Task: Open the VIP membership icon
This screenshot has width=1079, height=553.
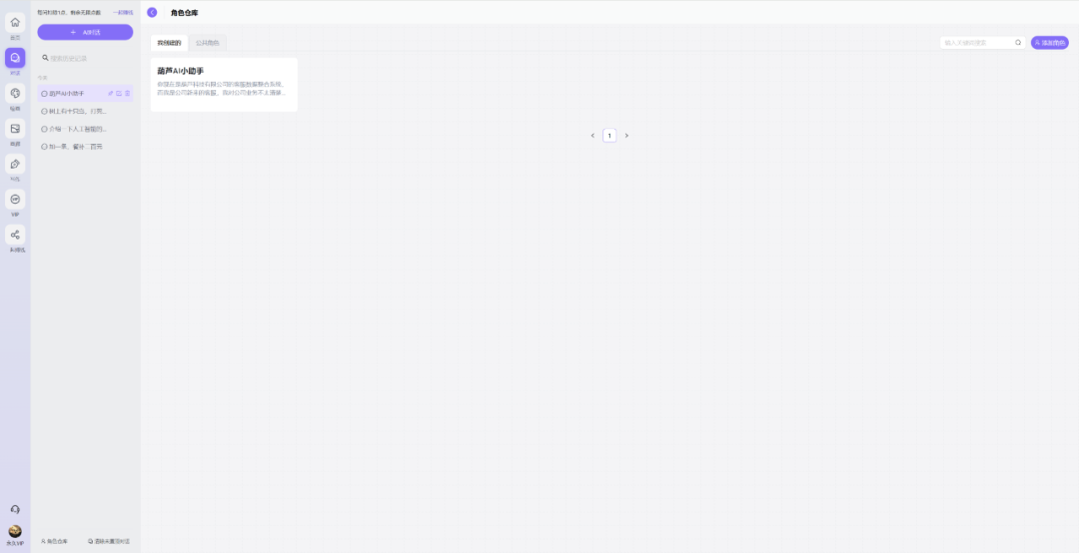Action: pyautogui.click(x=15, y=200)
